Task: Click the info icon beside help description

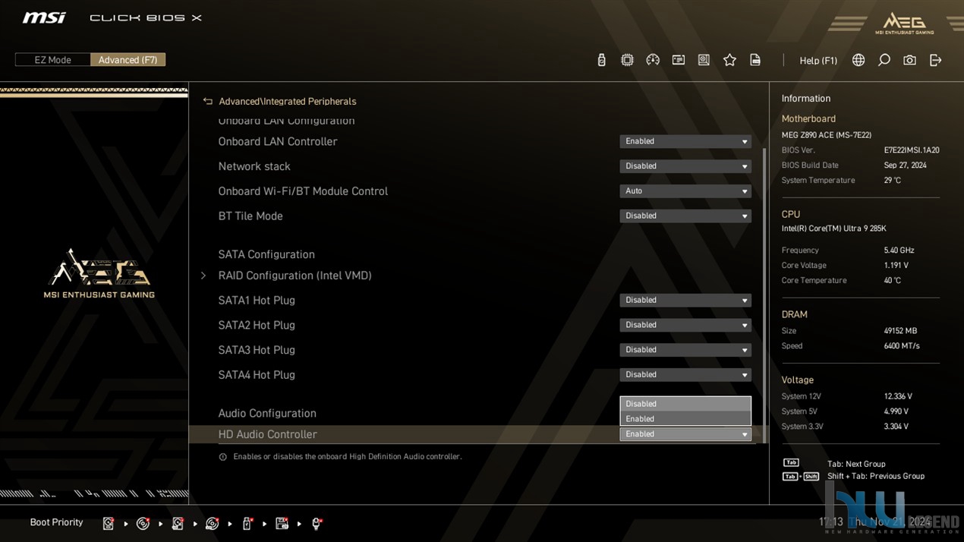Action: pyautogui.click(x=222, y=457)
